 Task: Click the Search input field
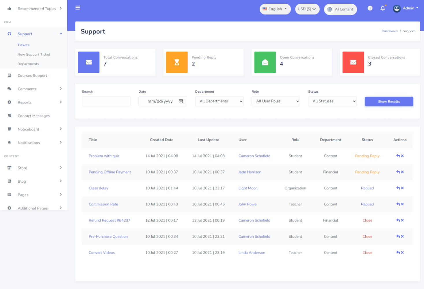pyautogui.click(x=106, y=101)
